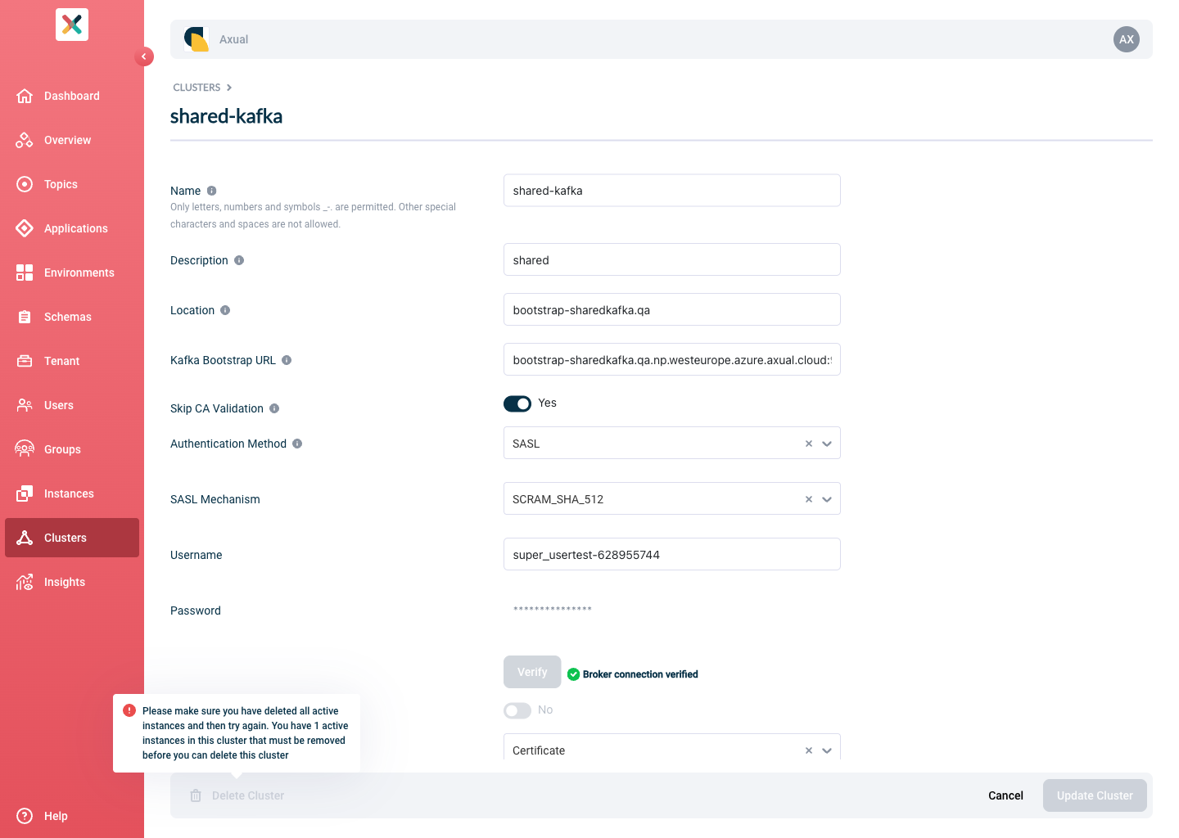Click the info icon next to Name
The image size is (1179, 838).
212,191
